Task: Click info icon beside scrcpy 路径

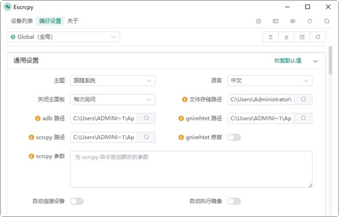Action: pyautogui.click(x=31, y=137)
